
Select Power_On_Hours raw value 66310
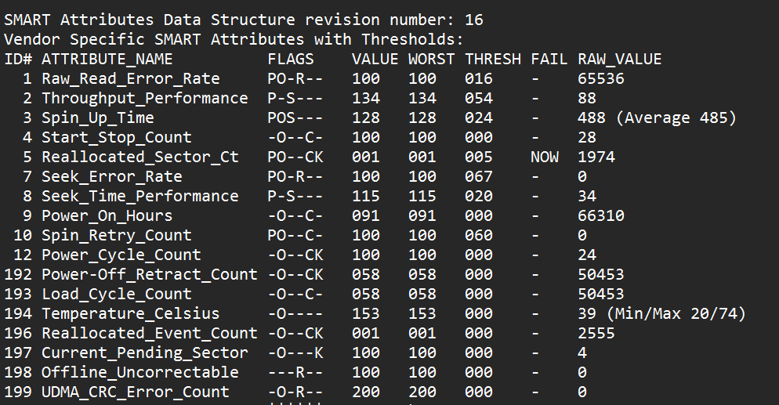[x=601, y=215]
